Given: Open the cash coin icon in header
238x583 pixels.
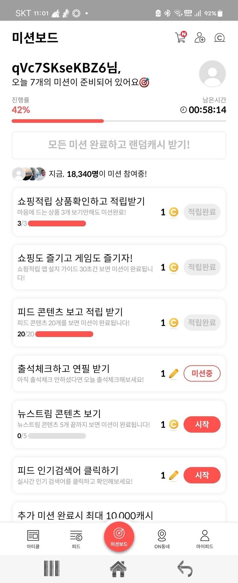Looking at the screenshot, I should pyautogui.click(x=220, y=38).
